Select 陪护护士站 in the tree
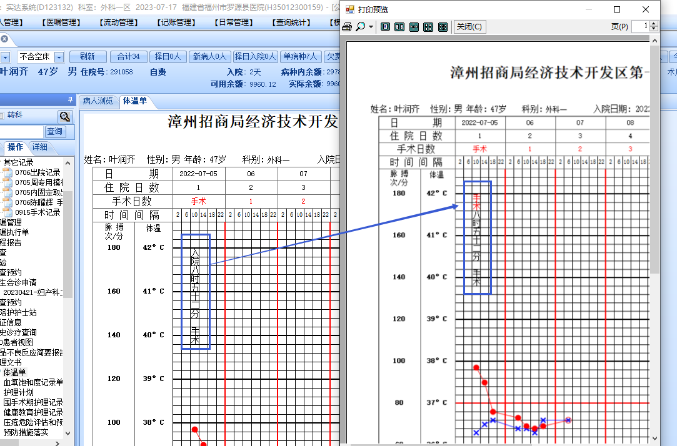Image resolution: width=677 pixels, height=446 pixels. [x=18, y=312]
